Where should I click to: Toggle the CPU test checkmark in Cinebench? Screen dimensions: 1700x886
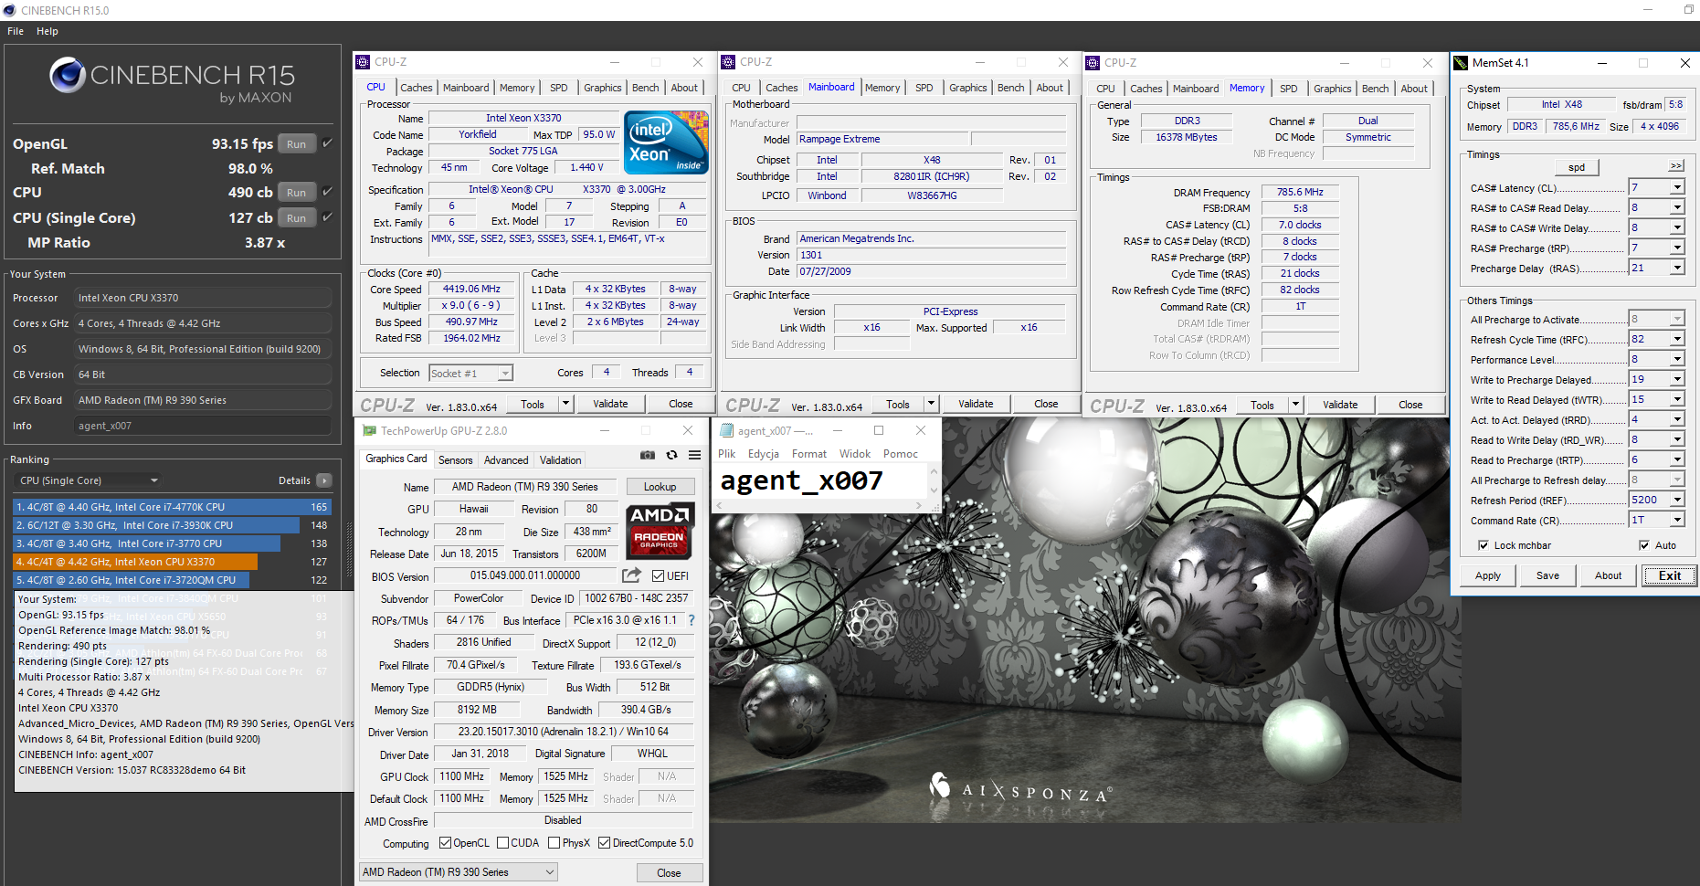coord(327,192)
